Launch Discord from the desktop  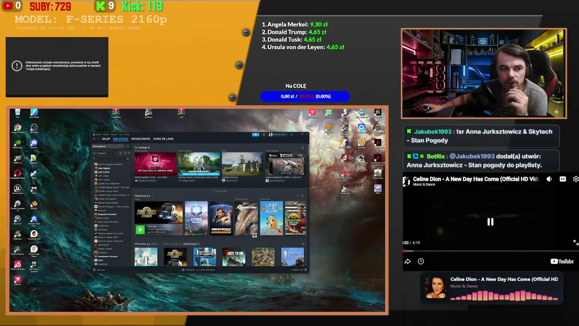34,144
